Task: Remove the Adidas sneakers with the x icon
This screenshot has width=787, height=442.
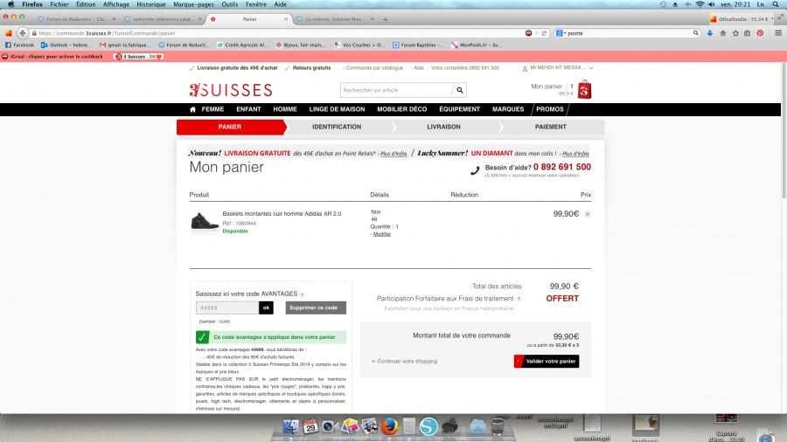Action: coord(588,214)
